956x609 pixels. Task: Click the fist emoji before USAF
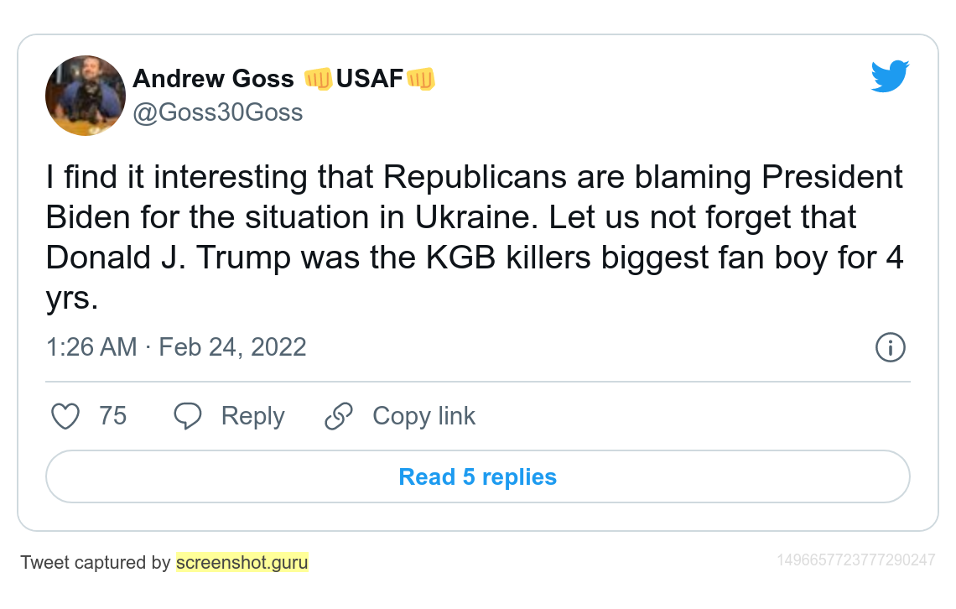click(x=319, y=79)
